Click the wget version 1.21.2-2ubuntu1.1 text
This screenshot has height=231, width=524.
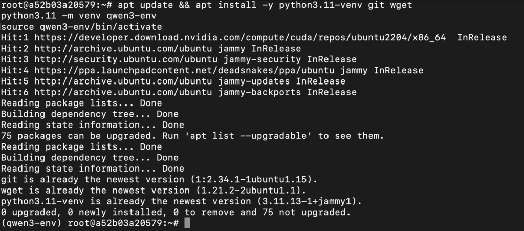pyautogui.click(x=248, y=190)
